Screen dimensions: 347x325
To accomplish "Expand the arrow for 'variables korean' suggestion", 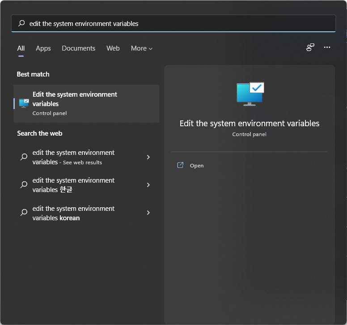I will (x=148, y=213).
